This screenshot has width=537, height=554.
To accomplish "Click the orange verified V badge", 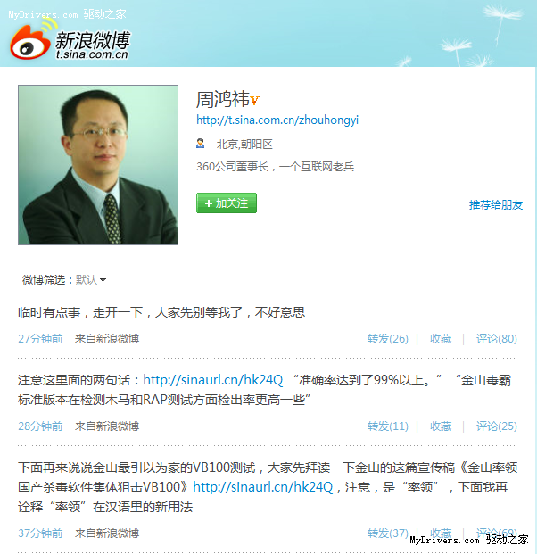I will [x=255, y=100].
